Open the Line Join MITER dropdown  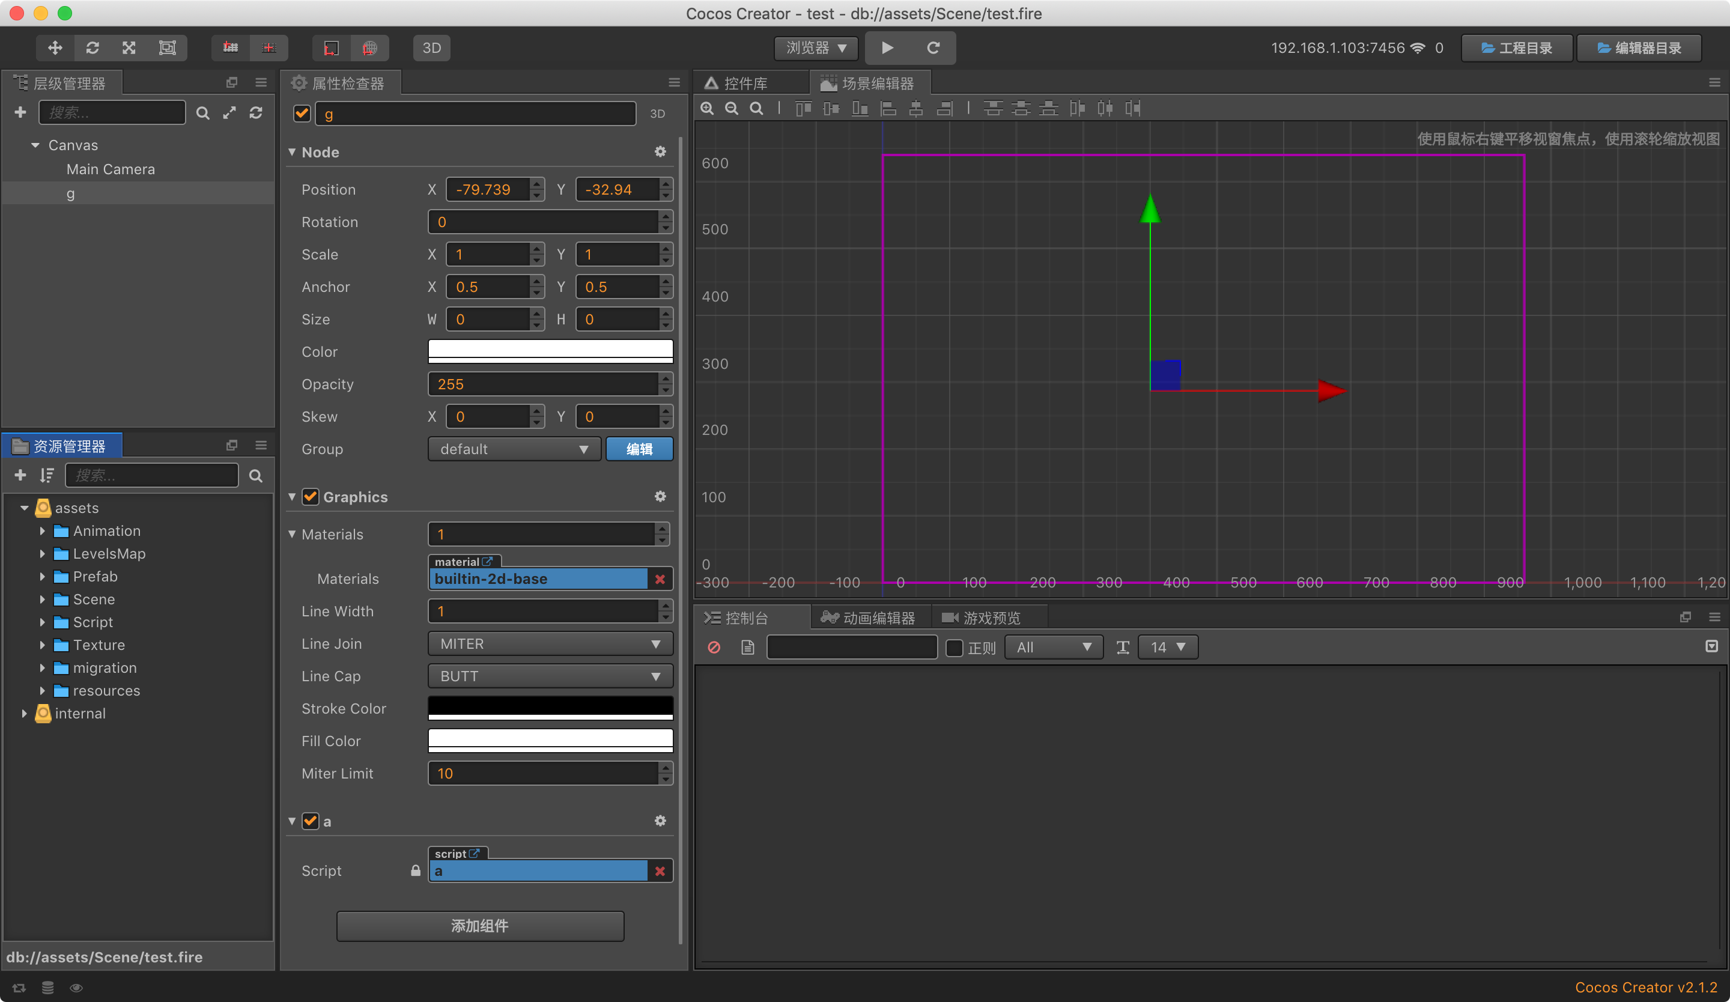550,644
